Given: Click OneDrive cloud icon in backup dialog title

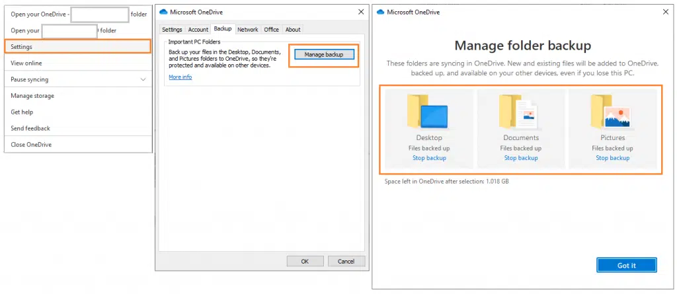Looking at the screenshot, I should click(380, 12).
